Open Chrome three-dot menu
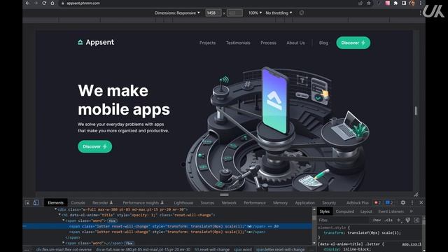448x252 pixels. click(421, 3)
